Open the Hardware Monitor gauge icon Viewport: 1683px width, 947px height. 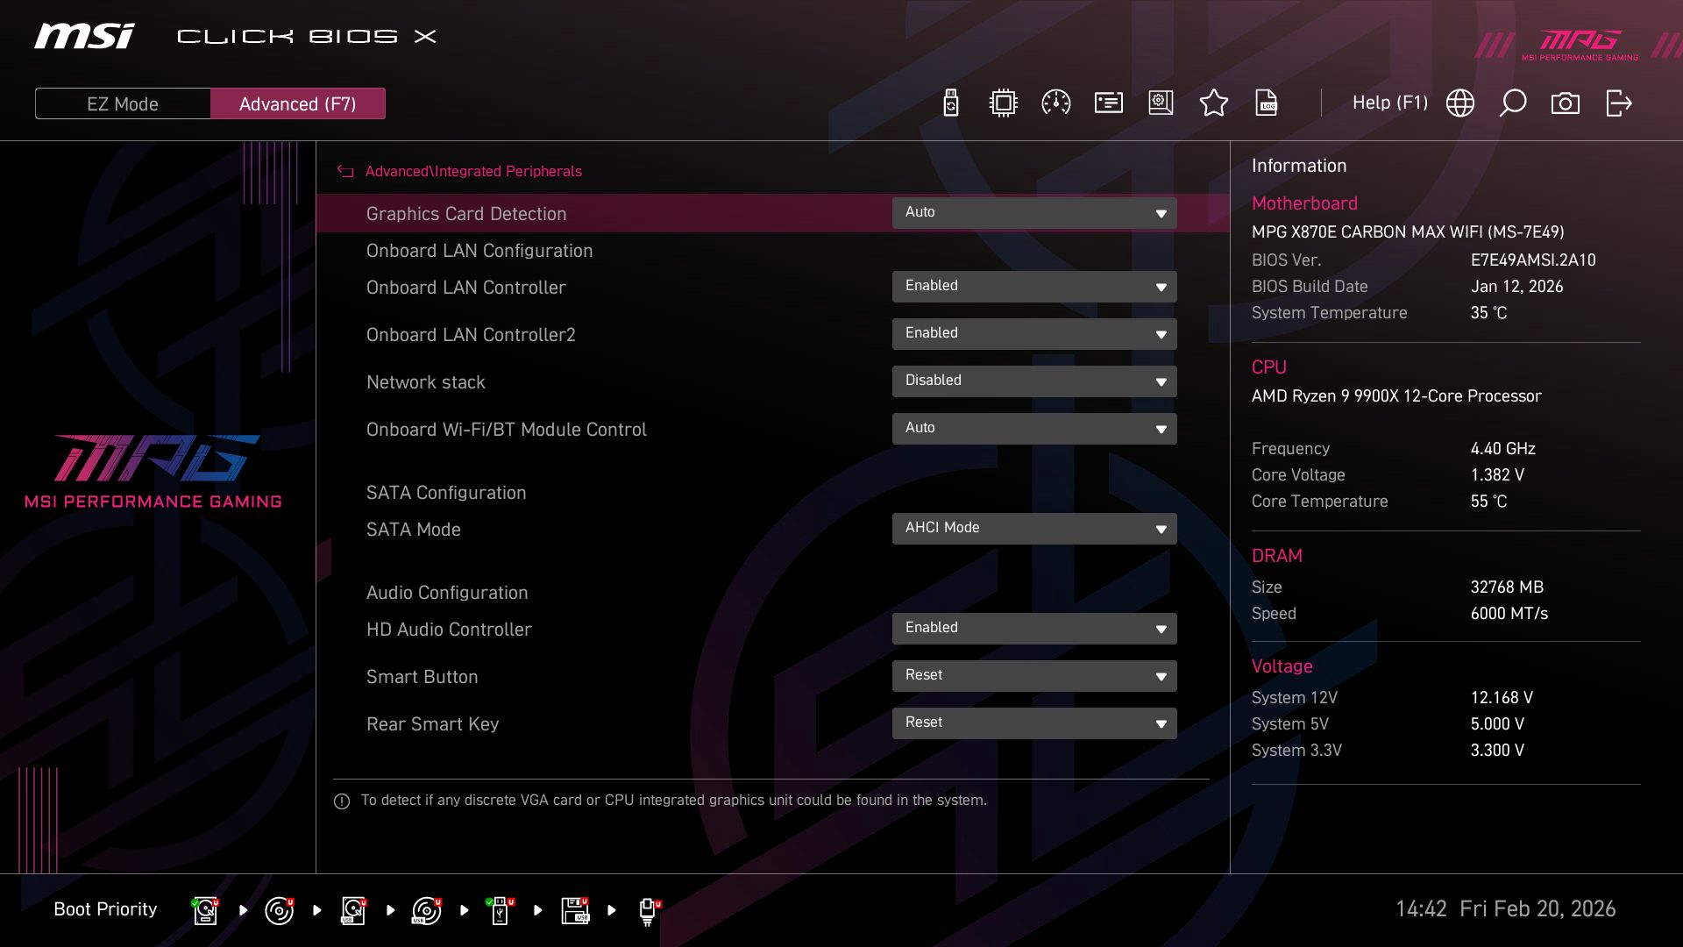pyautogui.click(x=1055, y=103)
